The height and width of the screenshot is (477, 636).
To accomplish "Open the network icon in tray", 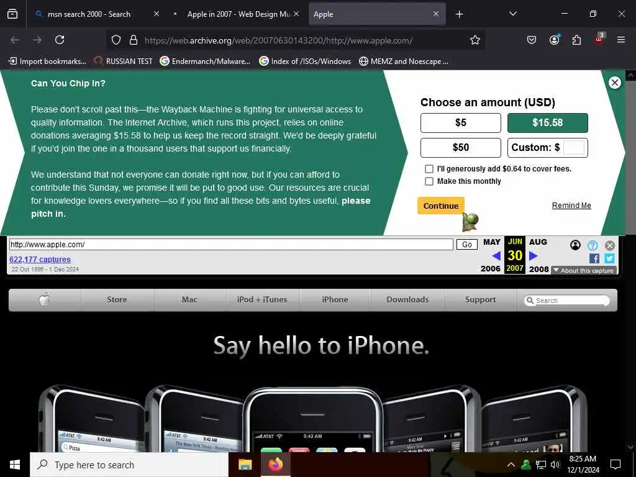I will [x=541, y=465].
